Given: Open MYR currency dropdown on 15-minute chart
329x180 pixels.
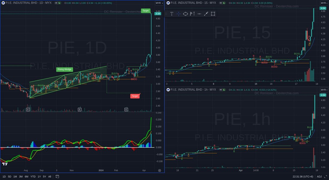Looking at the screenshot, I should (x=324, y=3).
